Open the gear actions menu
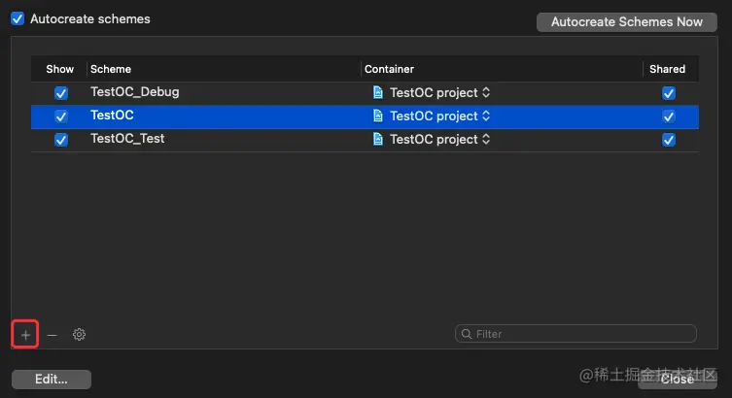 79,334
